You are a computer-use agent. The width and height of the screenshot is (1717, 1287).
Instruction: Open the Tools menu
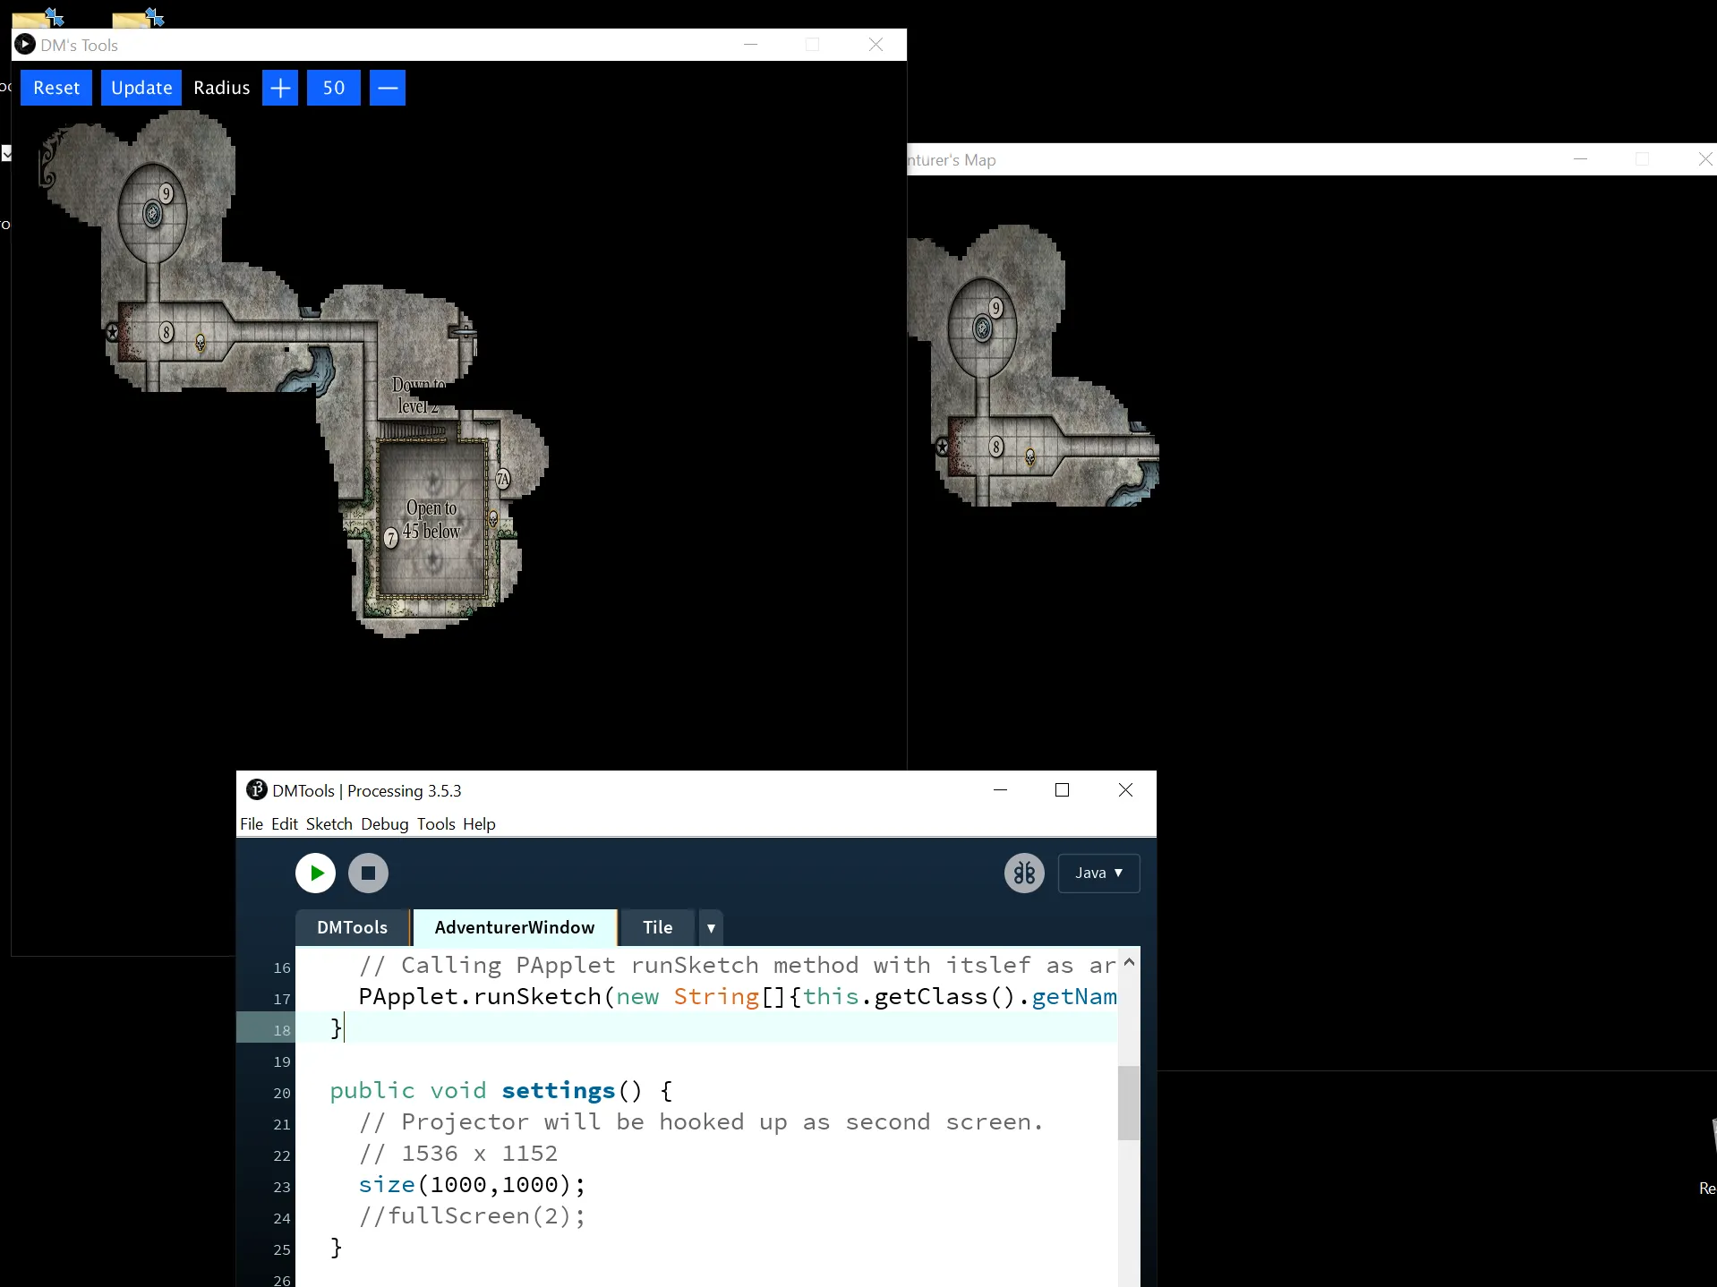point(436,824)
